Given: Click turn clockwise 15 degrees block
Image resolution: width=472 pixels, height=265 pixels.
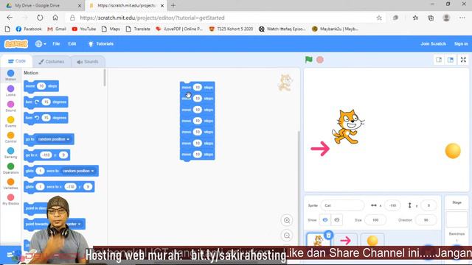Looking at the screenshot, I should tap(46, 102).
